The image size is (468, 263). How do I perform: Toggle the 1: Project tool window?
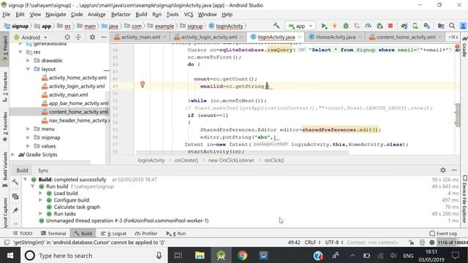click(5, 48)
